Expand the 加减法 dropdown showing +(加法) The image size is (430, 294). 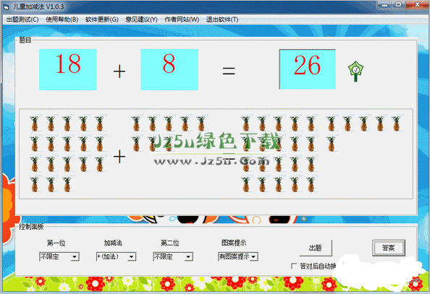(131, 256)
